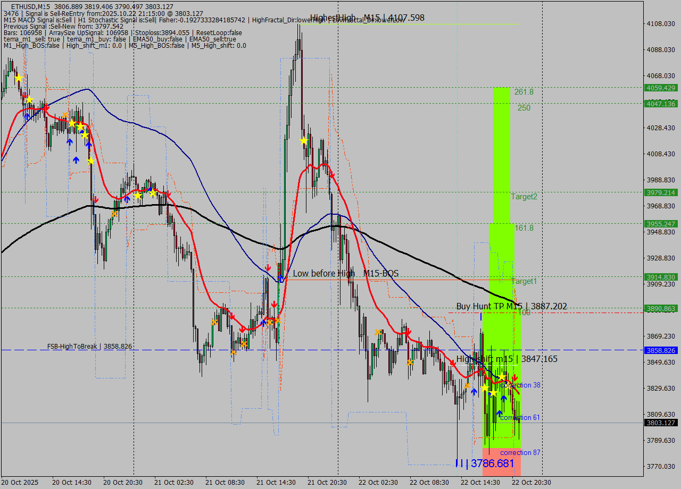Select the yellow star signal at the 21 Oct 20:30 price spike

click(x=302, y=140)
